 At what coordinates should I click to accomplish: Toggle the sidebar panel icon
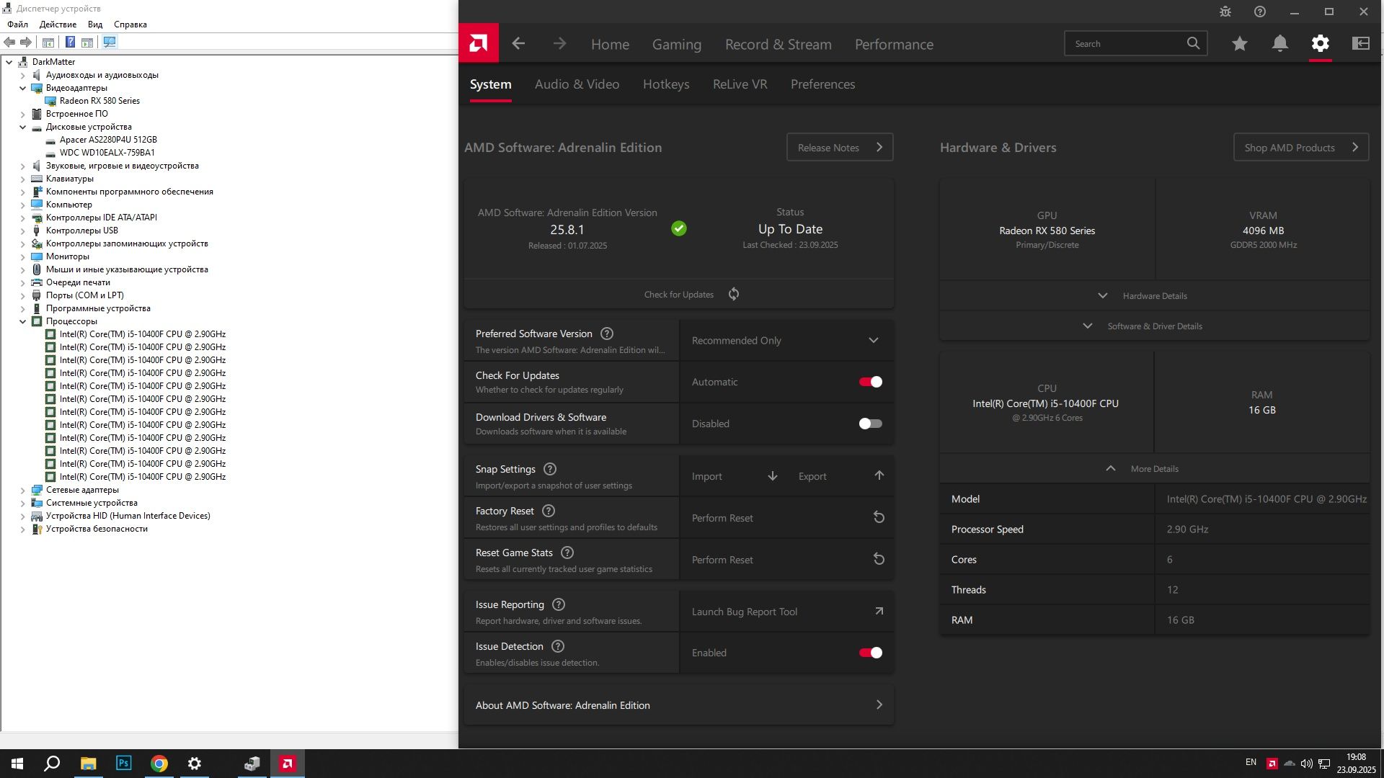[1361, 43]
